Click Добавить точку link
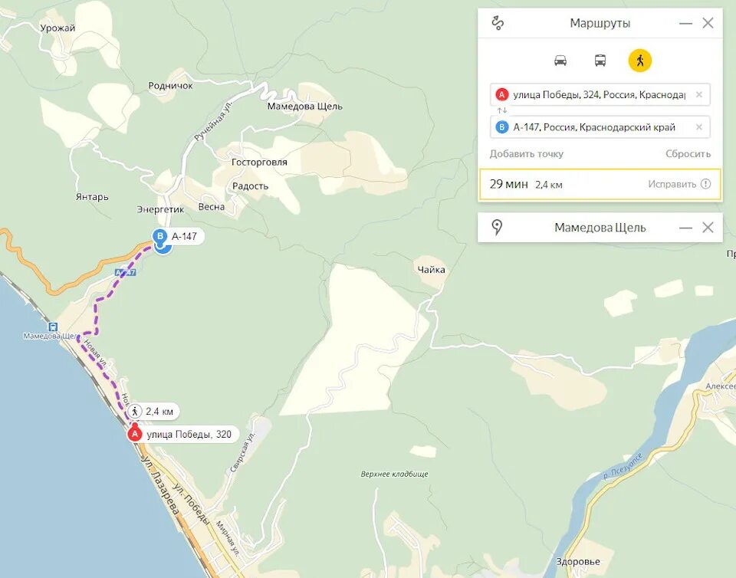The height and width of the screenshot is (578, 736). point(526,154)
